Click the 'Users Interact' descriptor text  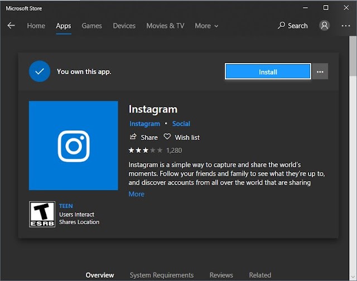click(x=77, y=214)
